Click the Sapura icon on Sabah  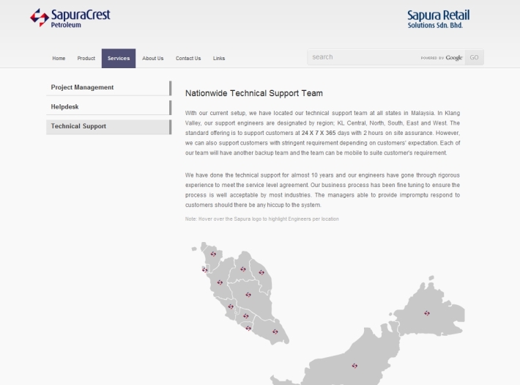tap(426, 313)
